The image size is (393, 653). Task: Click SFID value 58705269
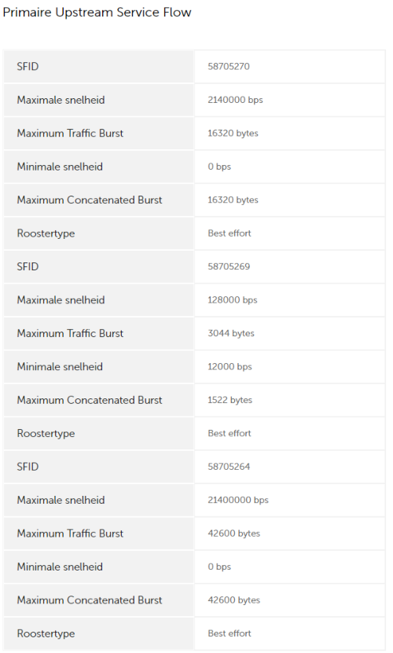[229, 266]
